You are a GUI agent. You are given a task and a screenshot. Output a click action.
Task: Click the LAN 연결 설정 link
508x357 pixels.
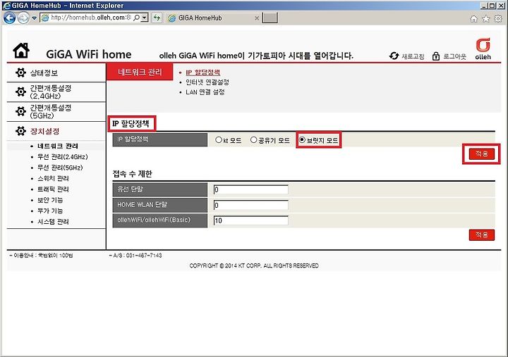point(205,92)
